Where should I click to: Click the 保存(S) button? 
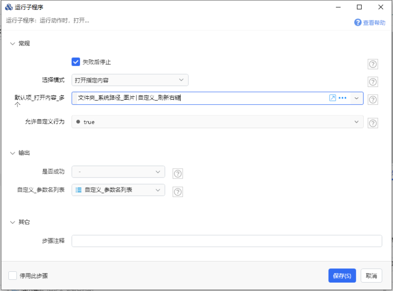(342, 276)
